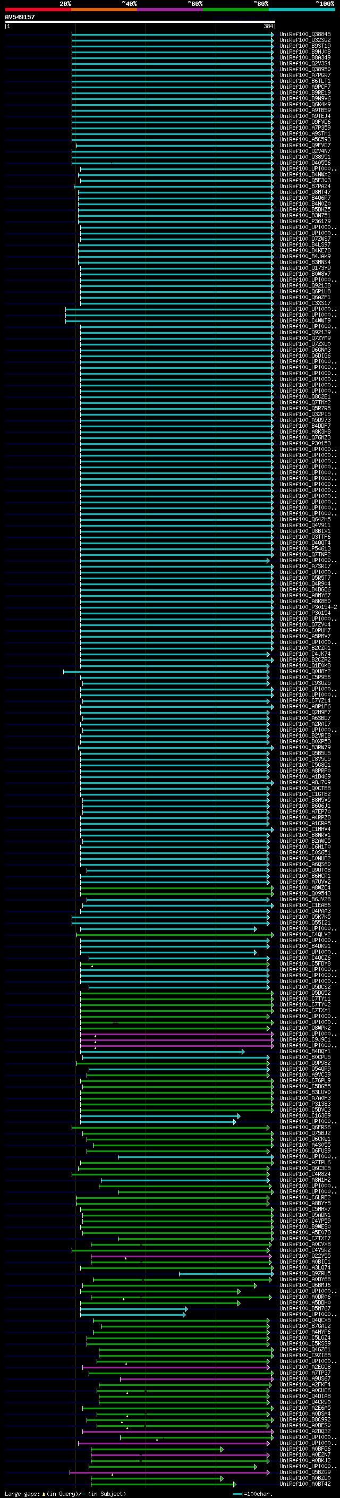The height and width of the screenshot is (1498, 340).
Task: Open hit UniRef100_B9ST19
Action: click(x=304, y=46)
